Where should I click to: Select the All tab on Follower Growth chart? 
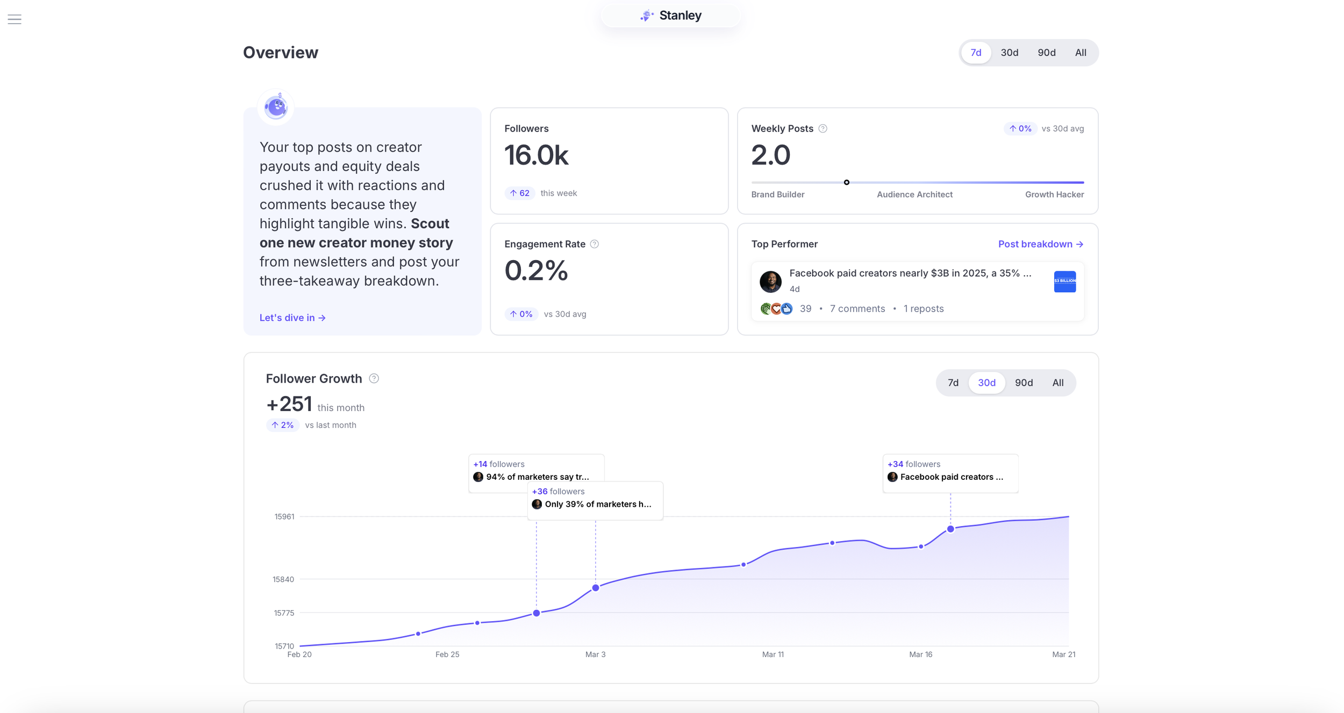pyautogui.click(x=1057, y=383)
